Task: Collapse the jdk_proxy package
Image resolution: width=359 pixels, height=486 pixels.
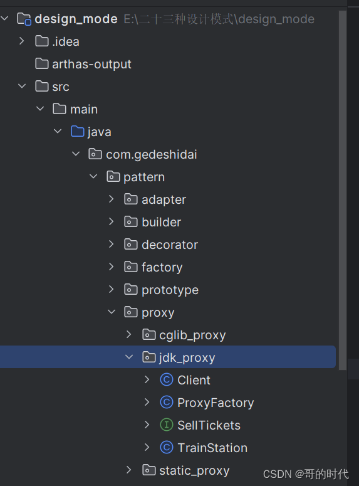Action: click(129, 357)
